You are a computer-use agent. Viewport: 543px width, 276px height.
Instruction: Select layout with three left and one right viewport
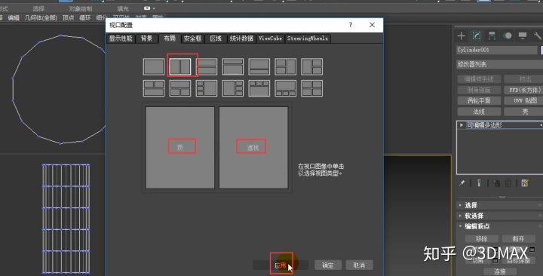pos(207,88)
